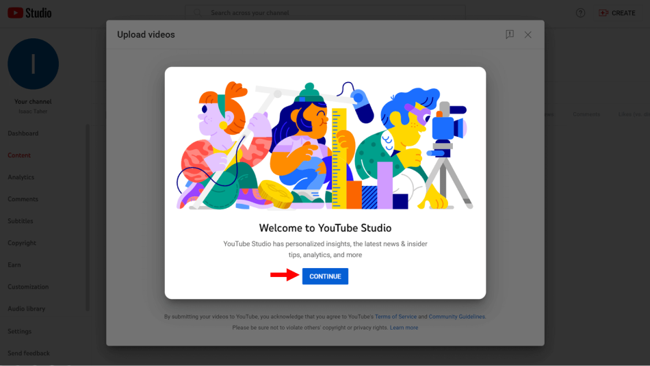Close the Upload videos dialog
This screenshot has width=650, height=366.
[x=528, y=35]
